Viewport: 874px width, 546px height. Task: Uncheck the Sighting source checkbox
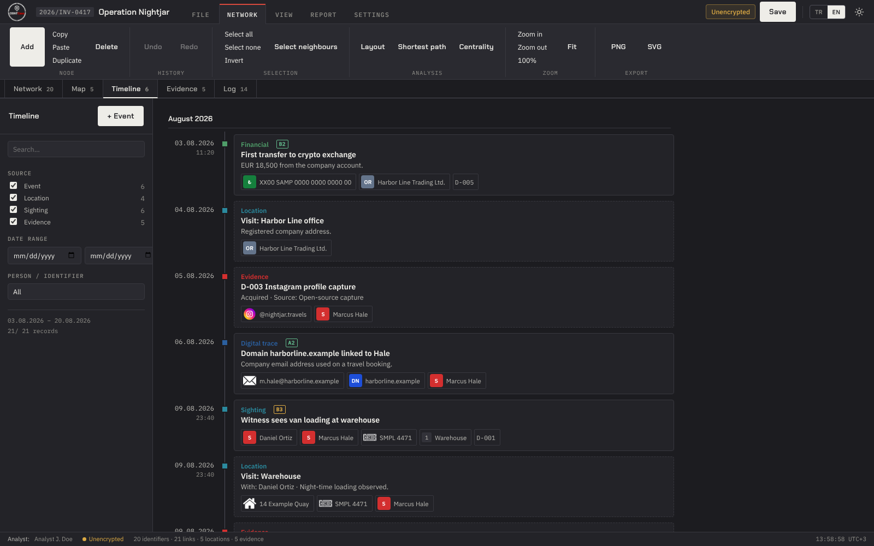[x=14, y=210]
